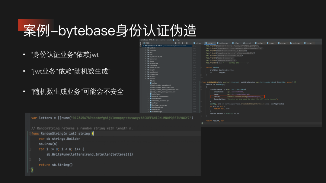Collapse the bytebase-0.13.0 root folder

coord(143,45)
